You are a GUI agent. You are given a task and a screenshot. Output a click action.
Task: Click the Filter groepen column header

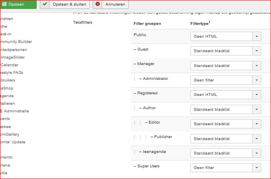[147, 24]
